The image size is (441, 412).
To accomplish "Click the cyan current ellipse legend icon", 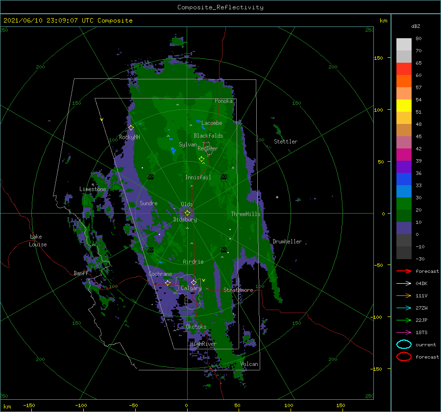I will pyautogui.click(x=404, y=344).
